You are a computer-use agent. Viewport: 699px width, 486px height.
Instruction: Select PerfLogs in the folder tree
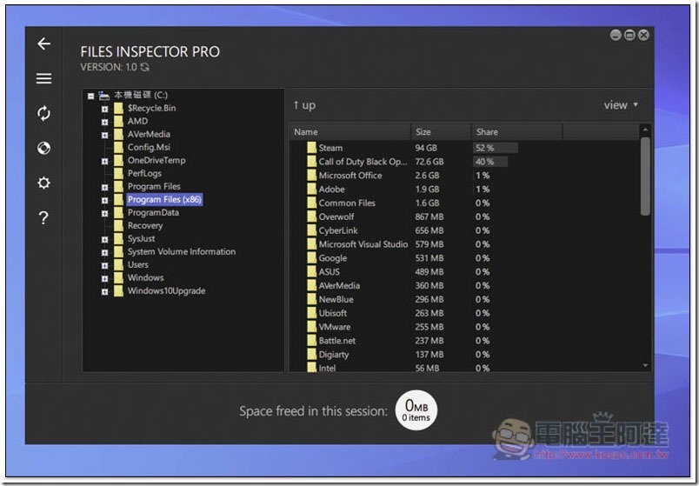[x=144, y=173]
